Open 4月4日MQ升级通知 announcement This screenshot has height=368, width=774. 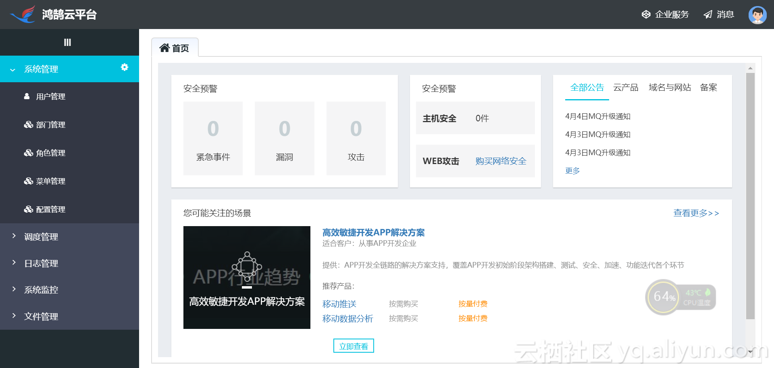click(x=598, y=116)
